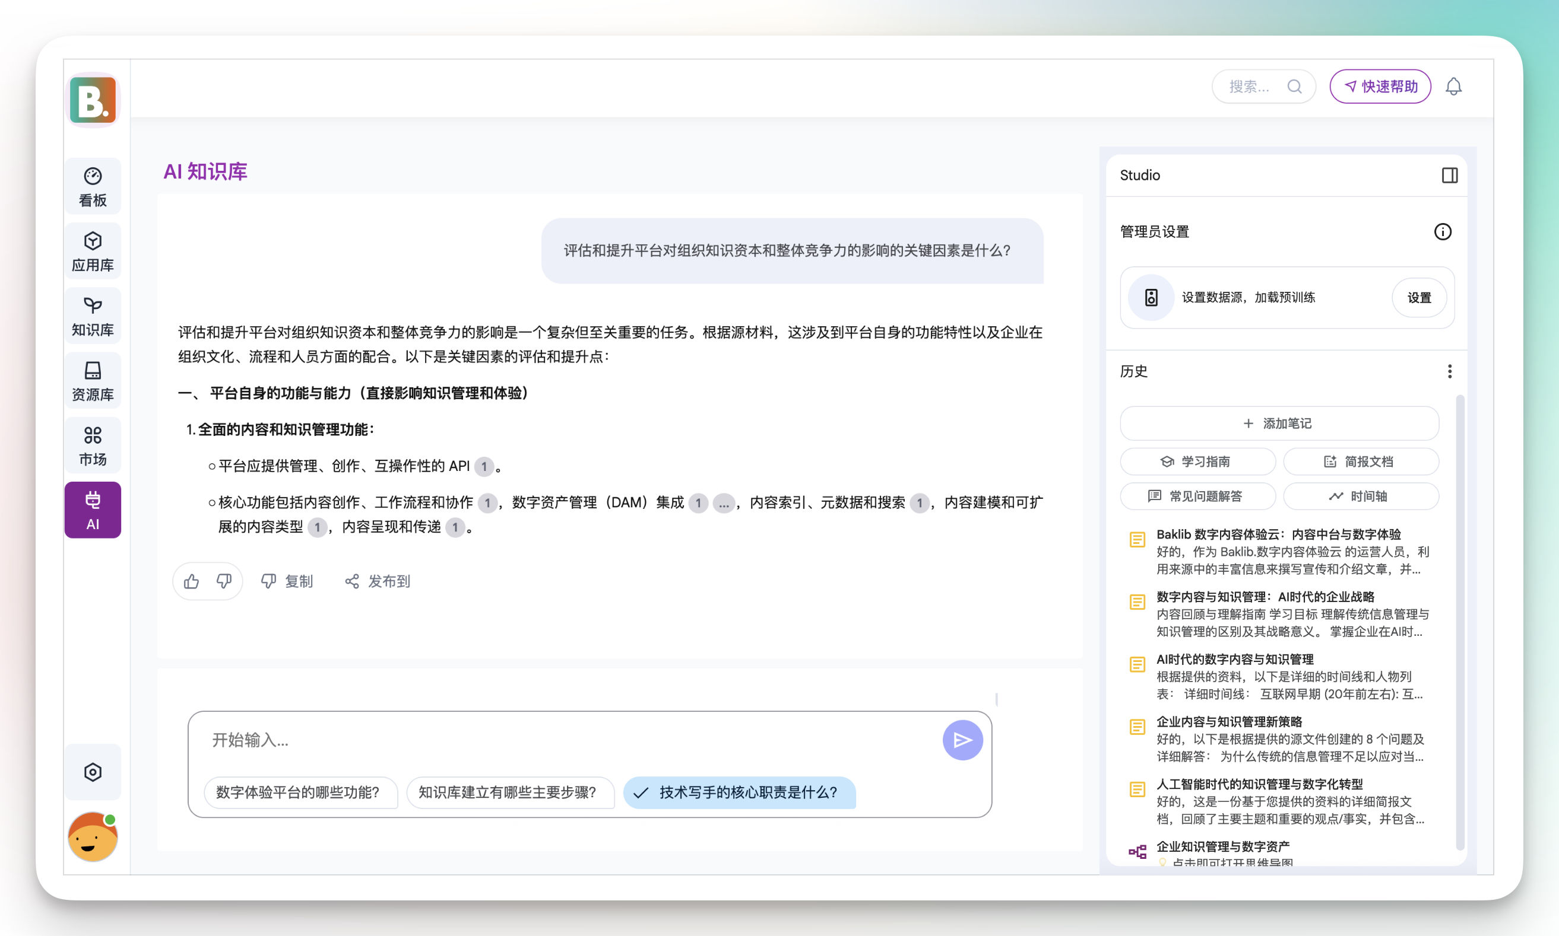
Task: Expand the collapsed citation ellipsis badge
Action: [723, 504]
